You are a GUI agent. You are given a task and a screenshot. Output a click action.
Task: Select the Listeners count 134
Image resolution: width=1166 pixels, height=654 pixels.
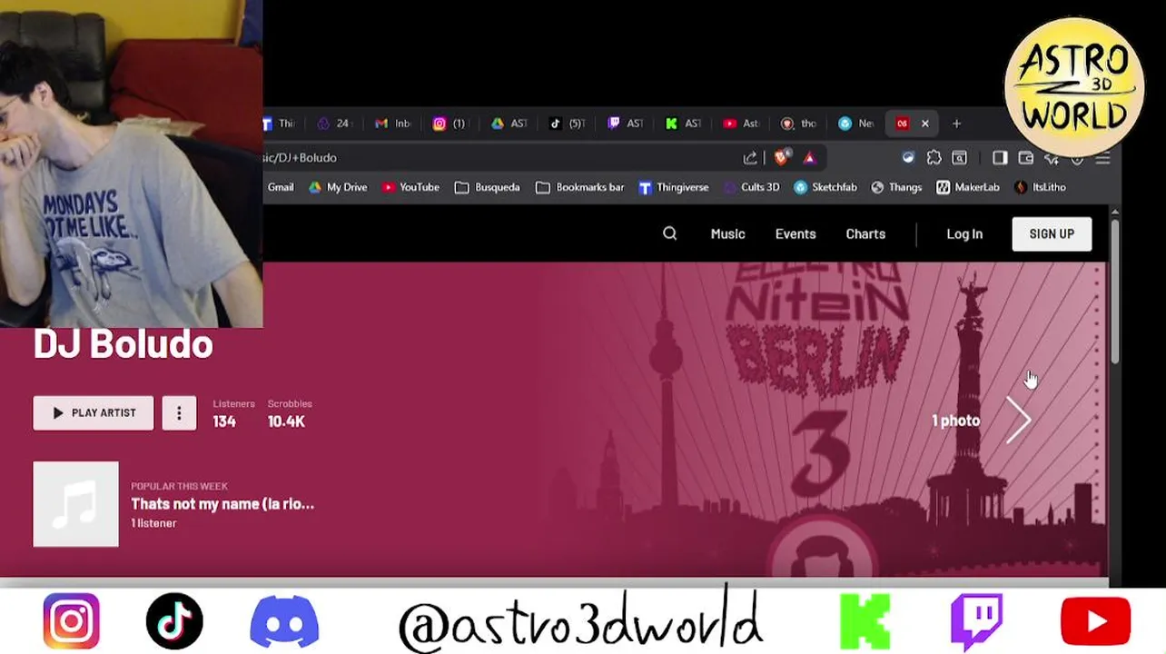[x=224, y=421]
